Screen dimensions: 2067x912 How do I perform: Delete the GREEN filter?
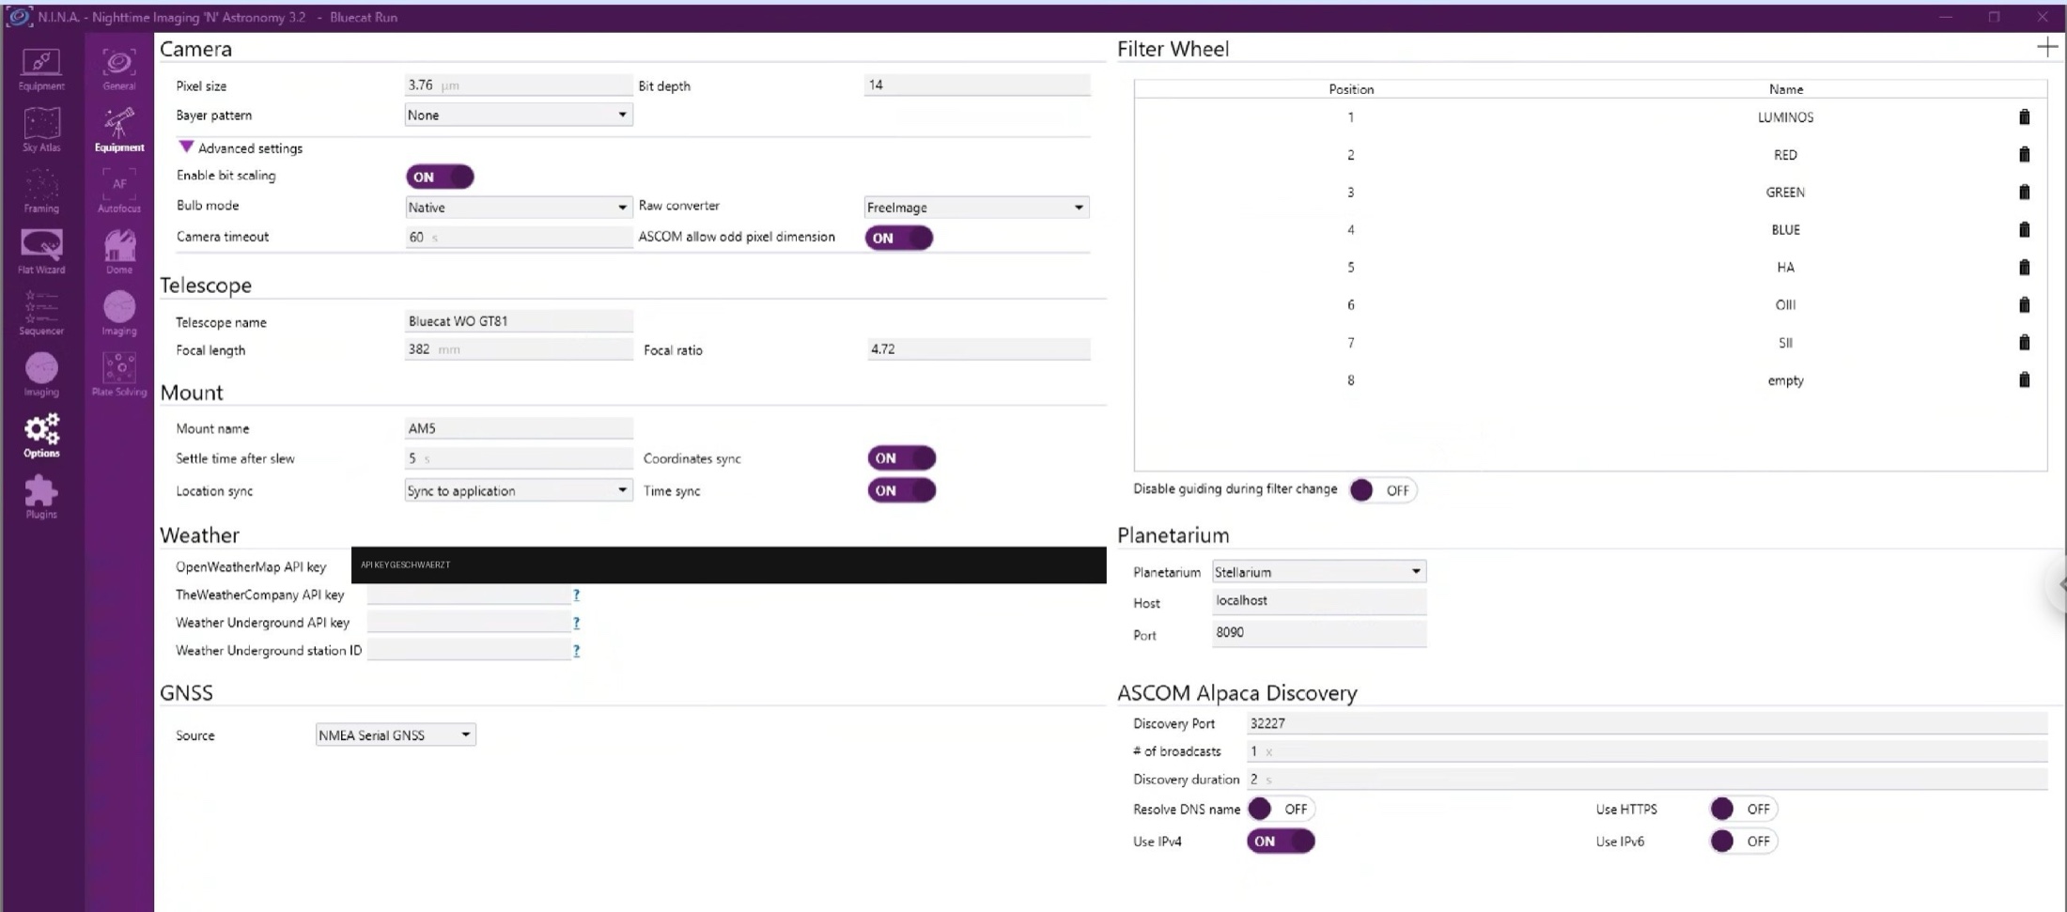(x=2025, y=193)
